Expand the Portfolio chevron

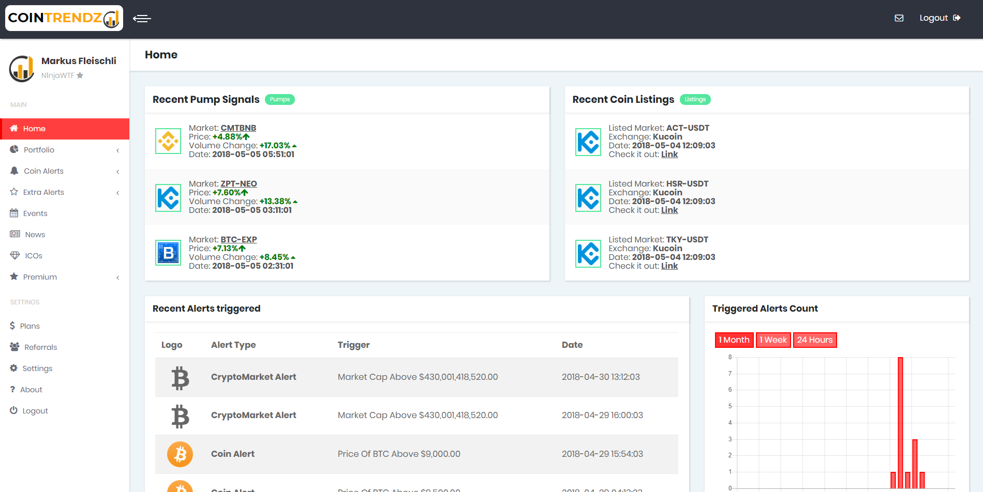coord(118,150)
